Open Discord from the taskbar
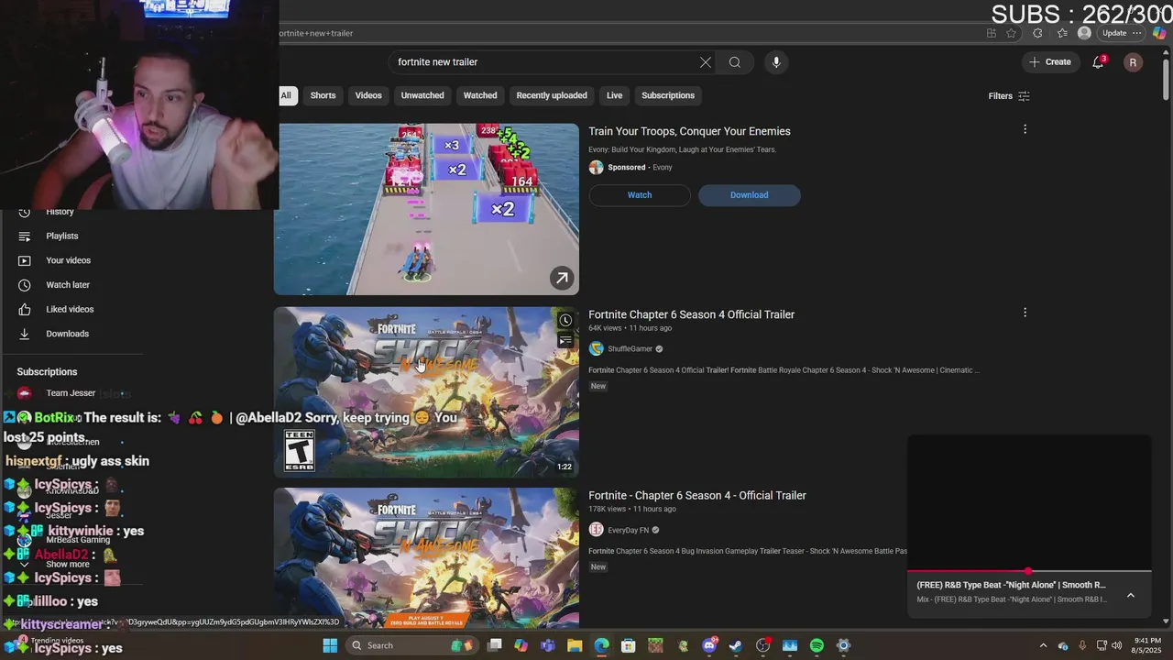The image size is (1173, 660). point(708,645)
